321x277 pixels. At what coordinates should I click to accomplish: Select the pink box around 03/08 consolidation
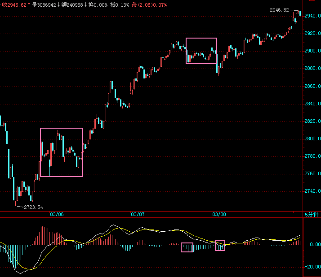(201, 51)
